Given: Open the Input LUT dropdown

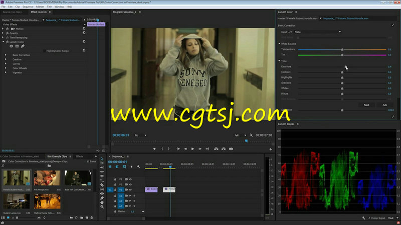Looking at the screenshot, I should [x=318, y=32].
